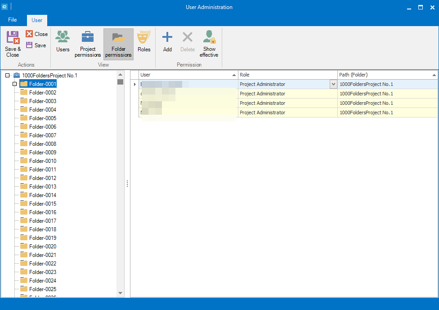Switch to Project permissions view
This screenshot has height=310, width=439.
(88, 44)
